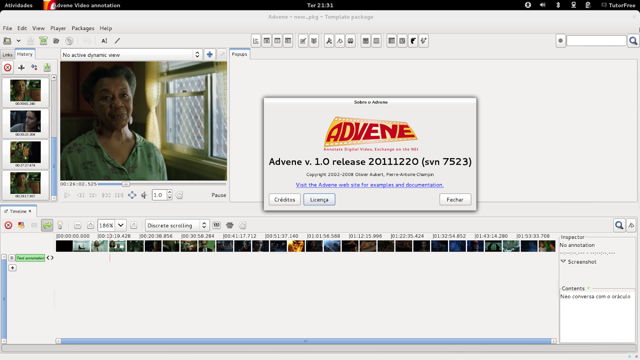Click the binoculars browser icon
The image size is (640, 360).
(350, 41)
